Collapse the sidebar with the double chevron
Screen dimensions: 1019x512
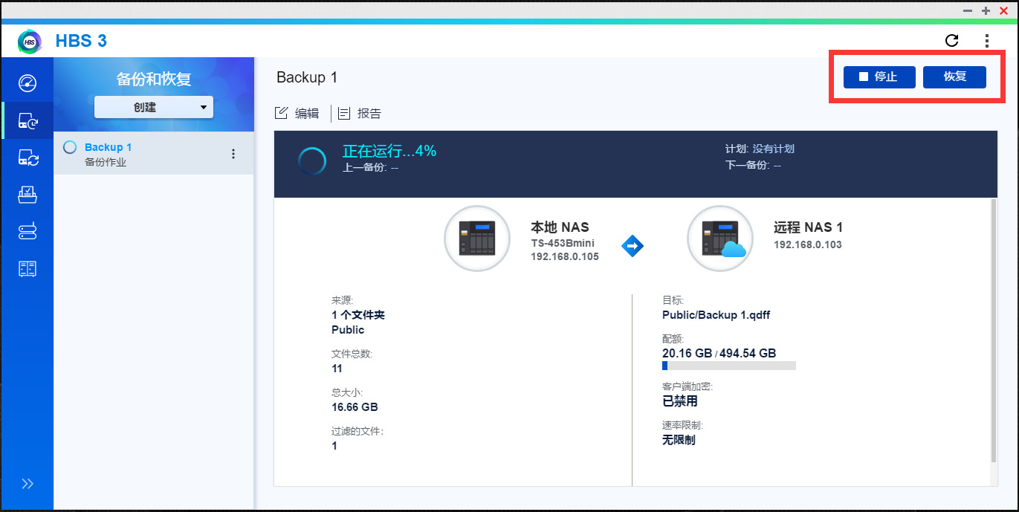(x=28, y=483)
